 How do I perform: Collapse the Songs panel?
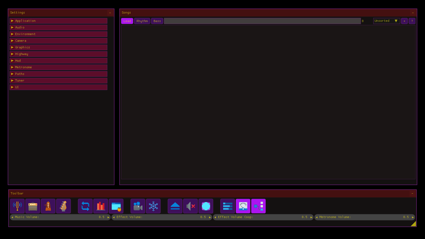point(413,13)
